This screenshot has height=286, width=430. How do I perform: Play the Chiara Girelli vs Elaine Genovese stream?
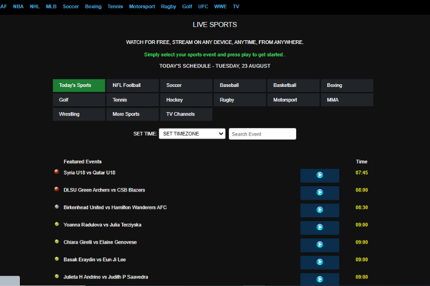(x=320, y=245)
